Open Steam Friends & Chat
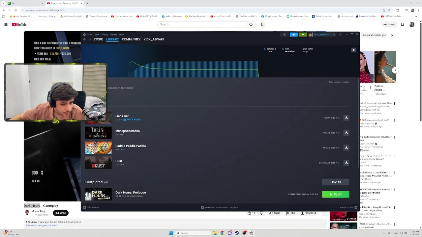 tap(348, 207)
